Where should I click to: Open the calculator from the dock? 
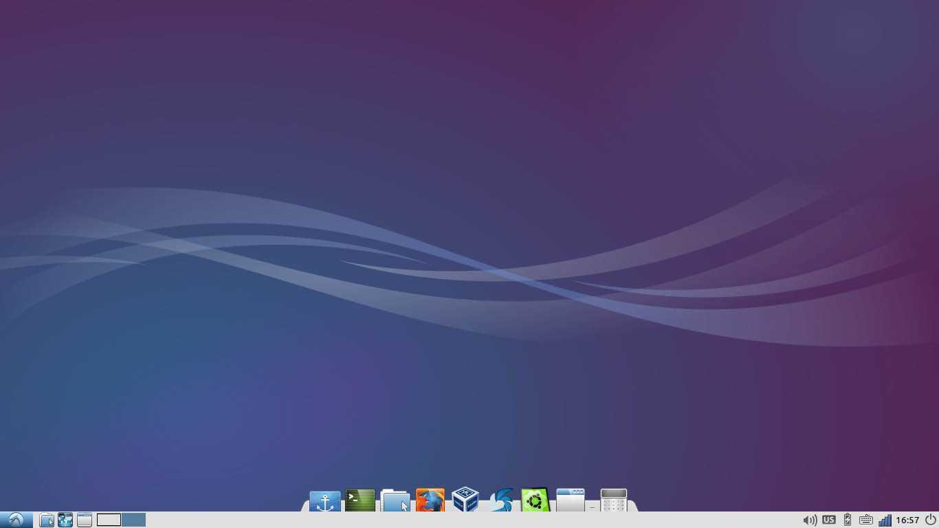(613, 500)
